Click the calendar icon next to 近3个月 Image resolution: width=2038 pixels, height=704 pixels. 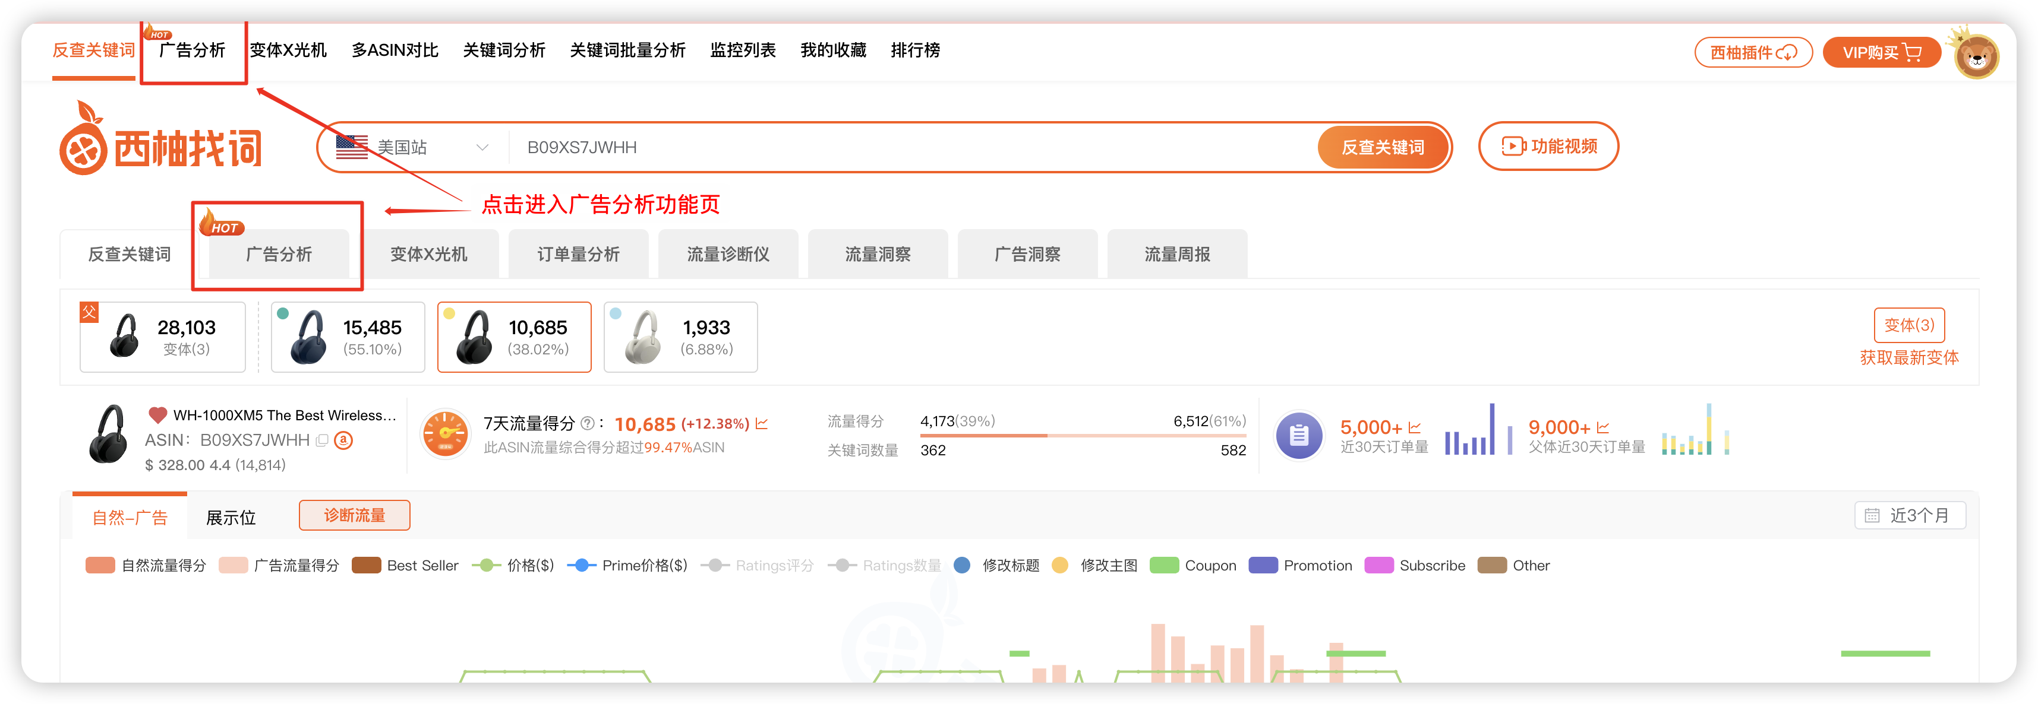pyautogui.click(x=1872, y=516)
